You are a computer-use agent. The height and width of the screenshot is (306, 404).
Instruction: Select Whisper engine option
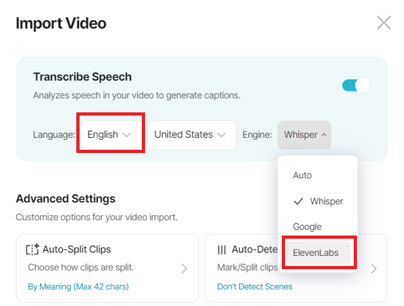click(317, 201)
